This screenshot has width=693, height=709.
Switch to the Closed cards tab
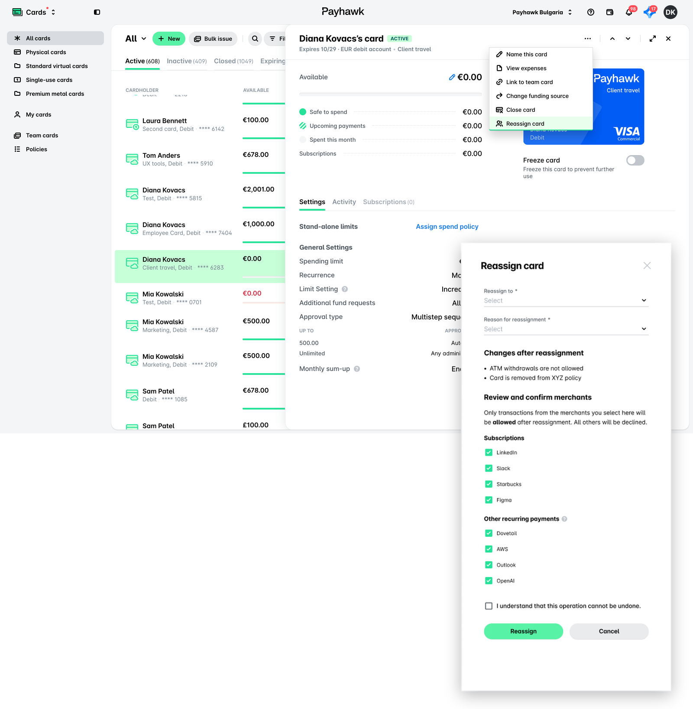[x=233, y=61]
